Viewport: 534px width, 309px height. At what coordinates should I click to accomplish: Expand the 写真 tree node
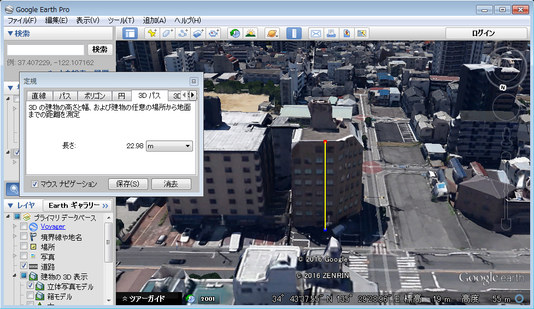(14, 256)
